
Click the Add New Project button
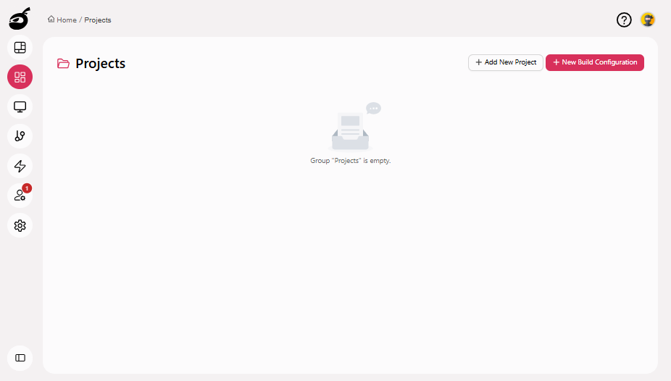coord(505,62)
